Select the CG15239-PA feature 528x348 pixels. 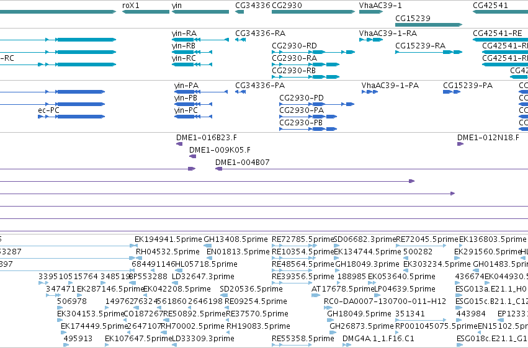pos(452,92)
